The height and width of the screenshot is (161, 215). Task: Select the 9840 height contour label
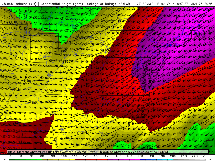pos(69,41)
